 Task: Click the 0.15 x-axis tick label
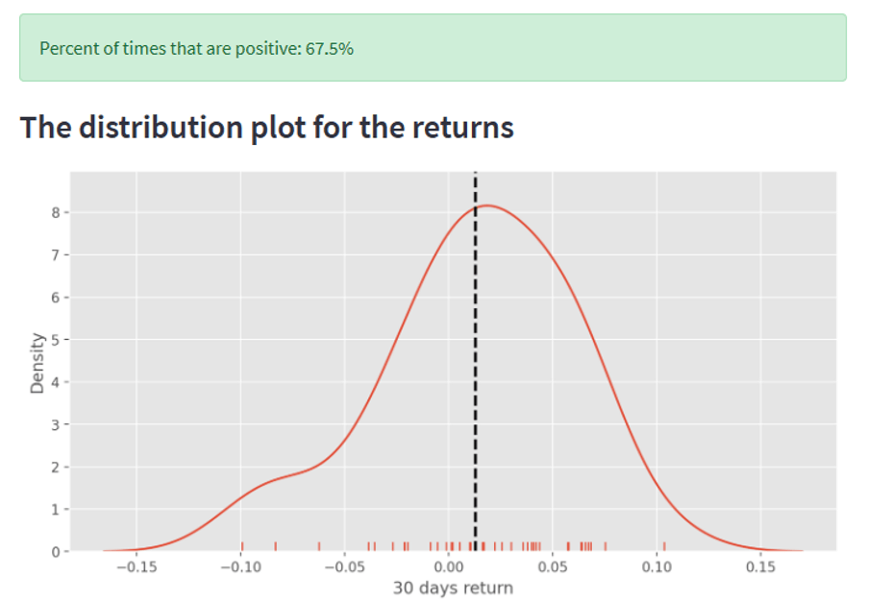(760, 566)
